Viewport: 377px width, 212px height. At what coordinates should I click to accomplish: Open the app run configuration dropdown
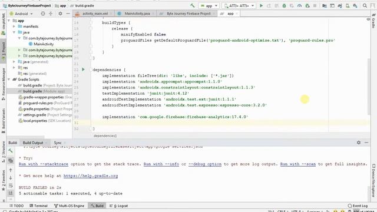(x=209, y=5)
